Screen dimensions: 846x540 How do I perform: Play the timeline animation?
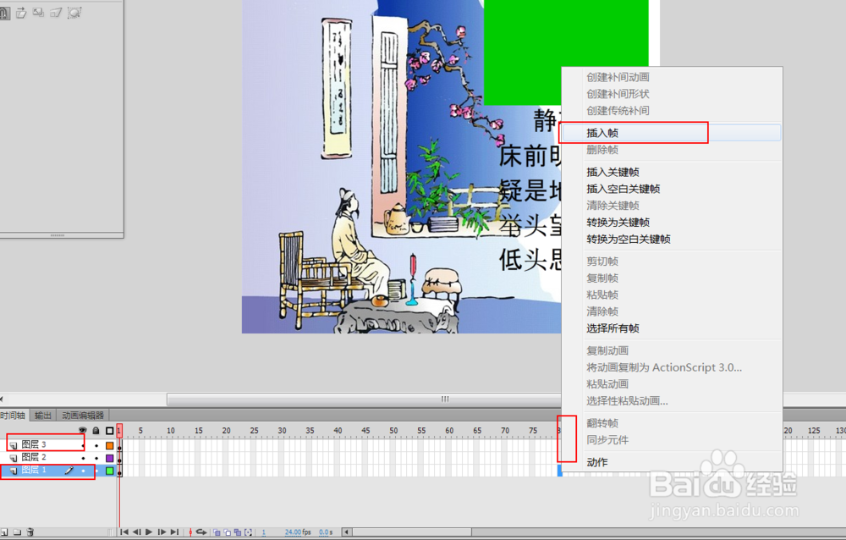(x=149, y=532)
